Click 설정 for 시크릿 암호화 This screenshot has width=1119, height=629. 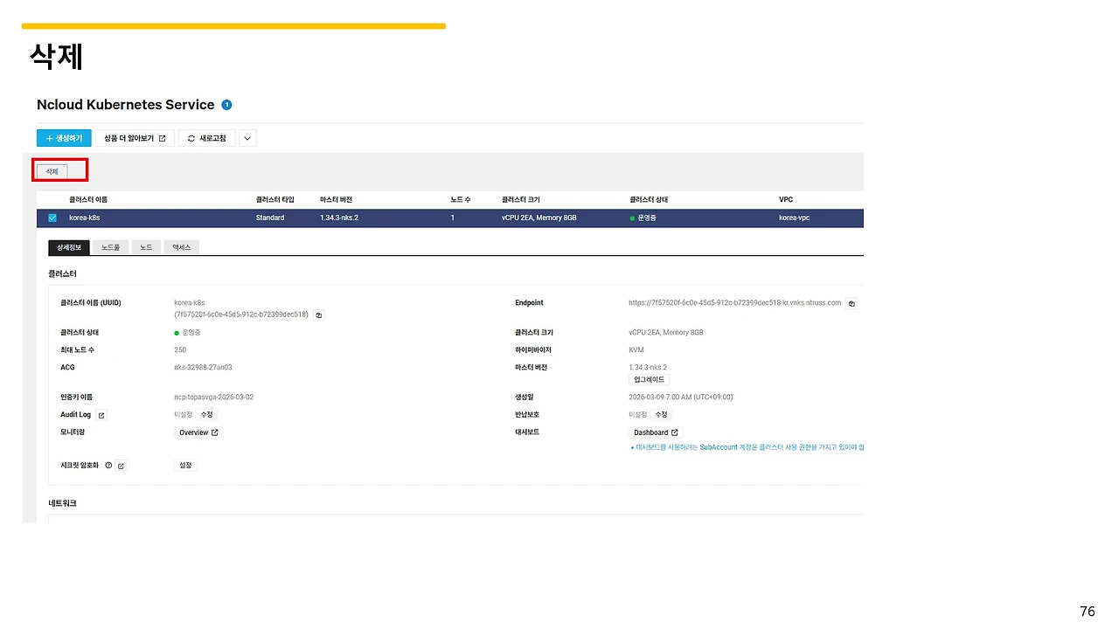tap(185, 466)
